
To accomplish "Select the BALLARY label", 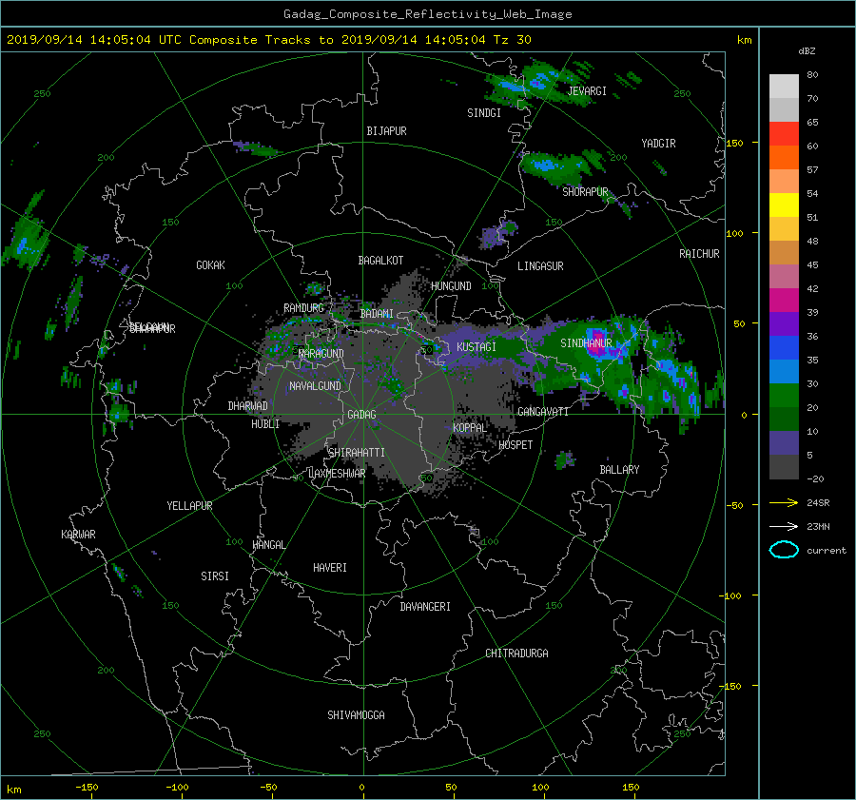I will coord(619,470).
